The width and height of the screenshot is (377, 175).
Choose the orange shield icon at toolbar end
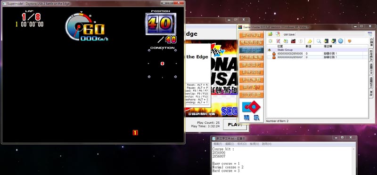[x=349, y=41]
